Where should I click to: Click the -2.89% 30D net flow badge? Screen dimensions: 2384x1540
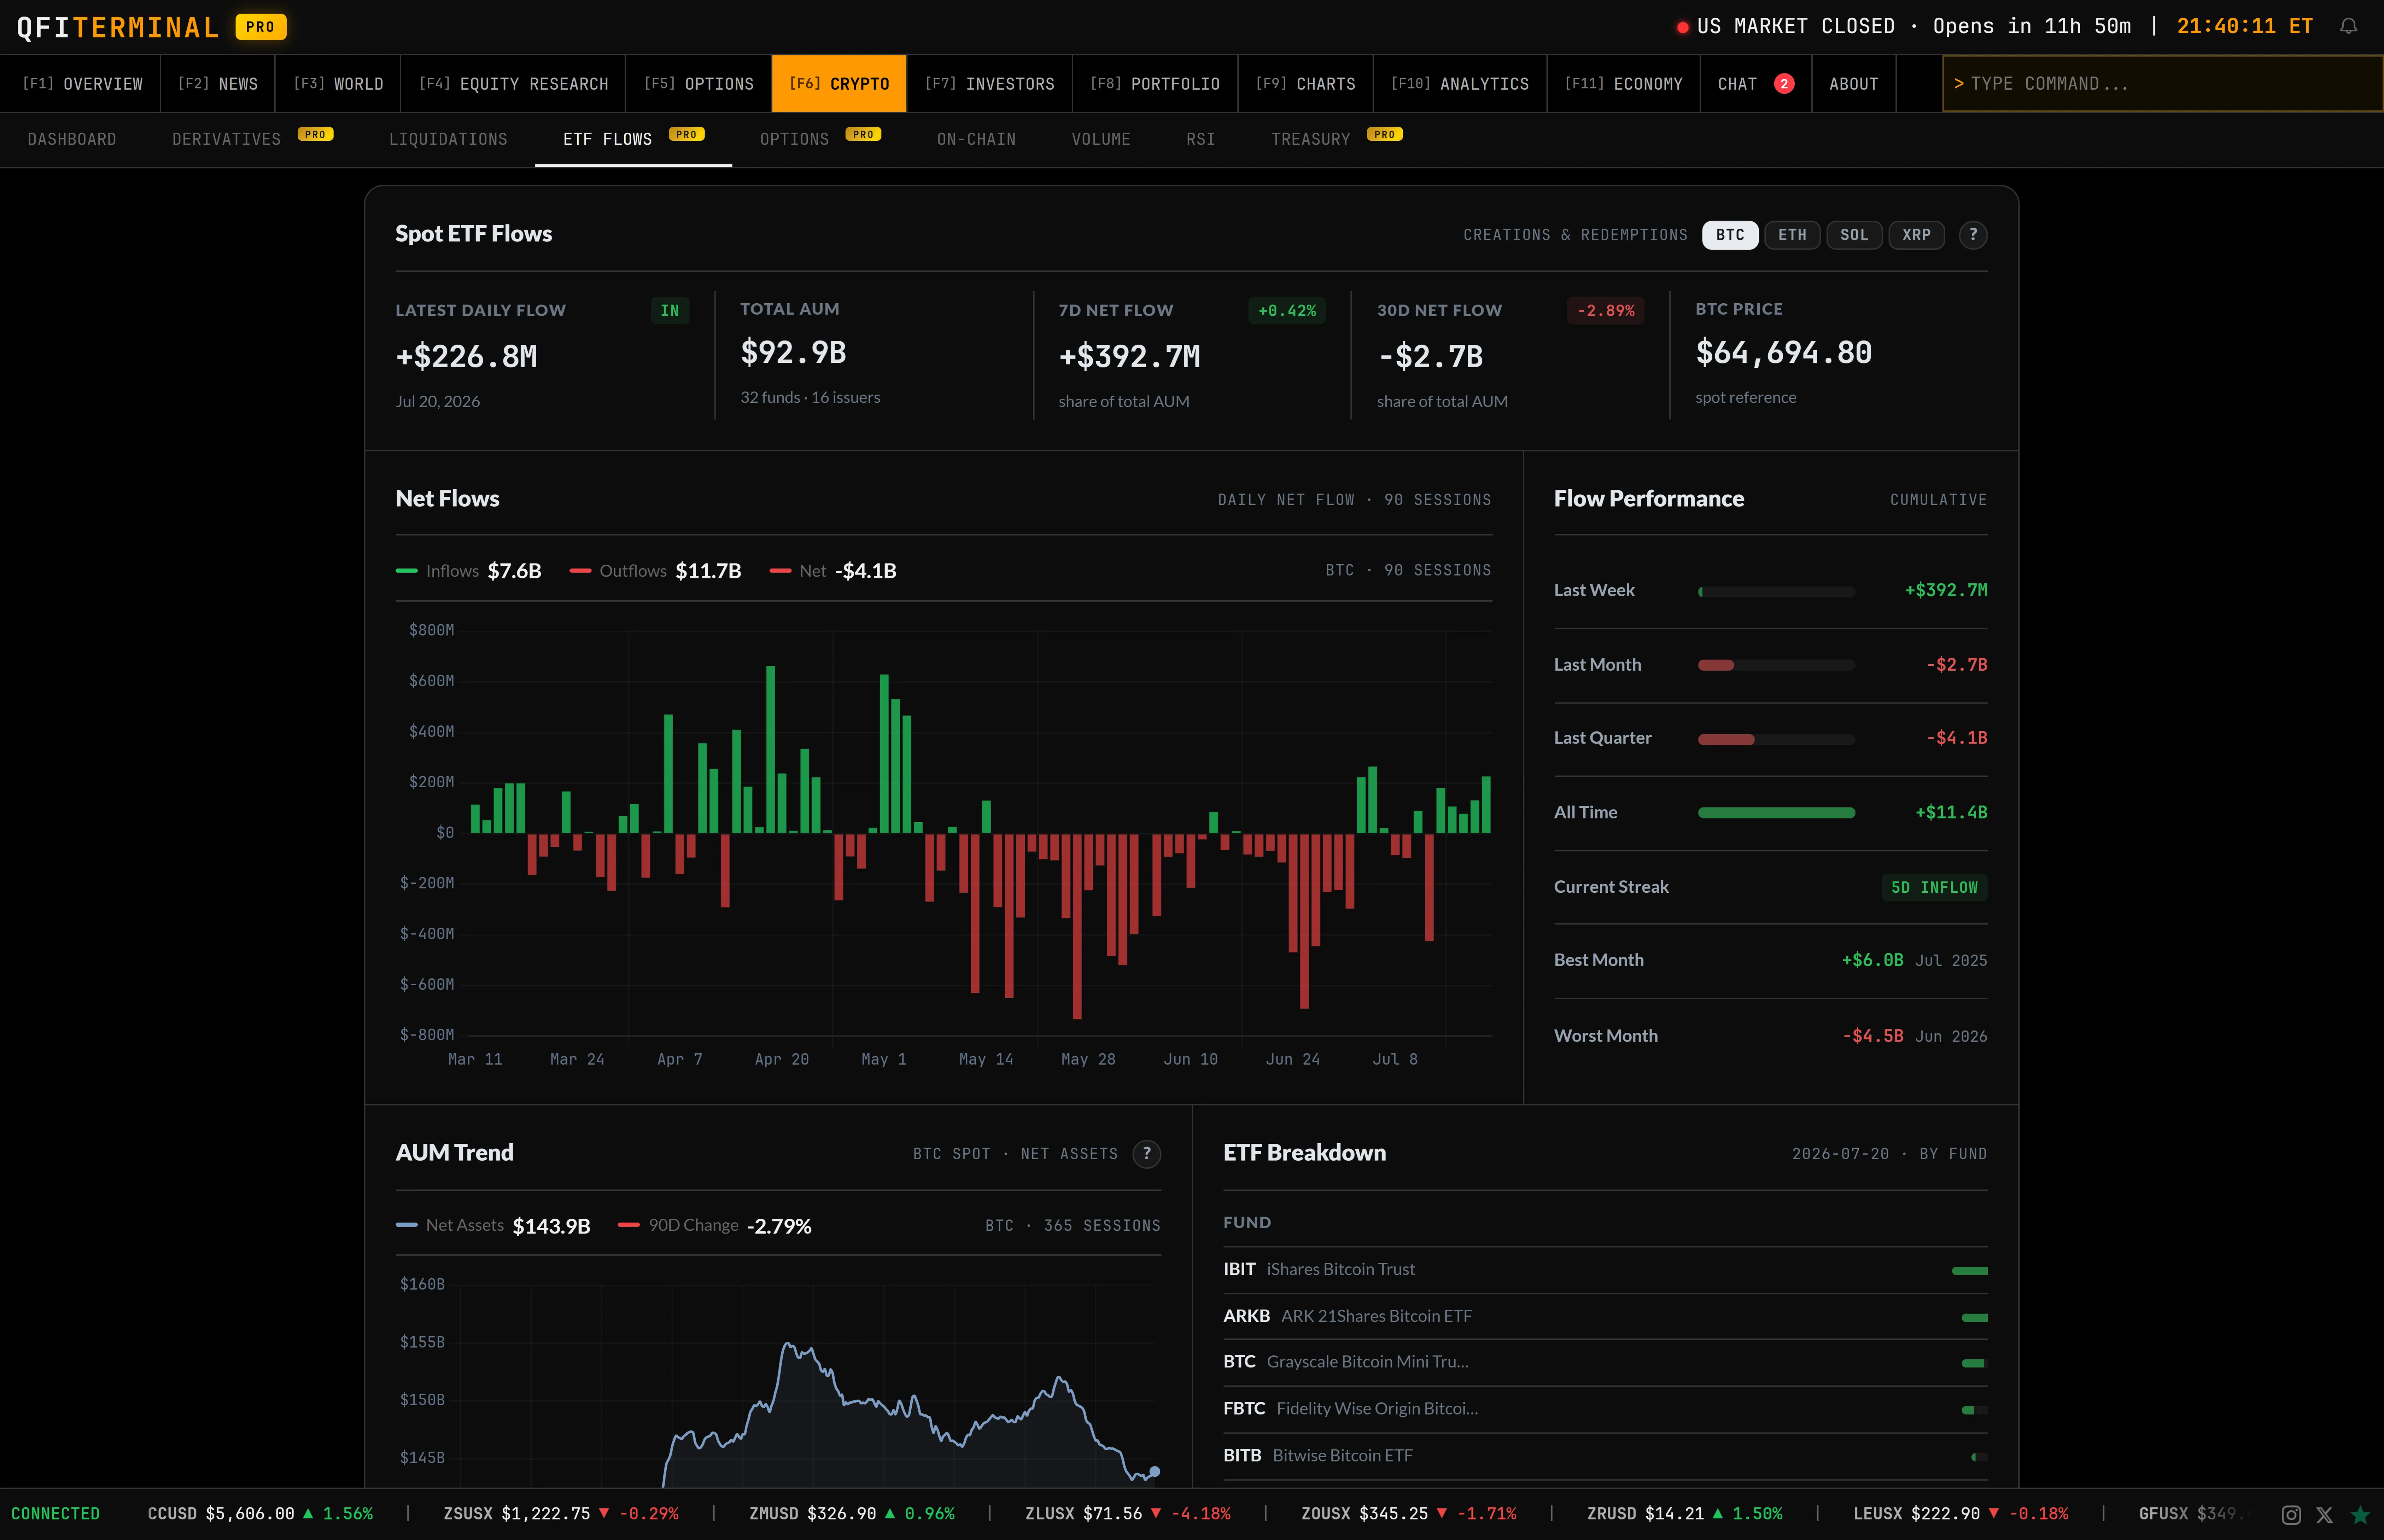tap(1605, 311)
